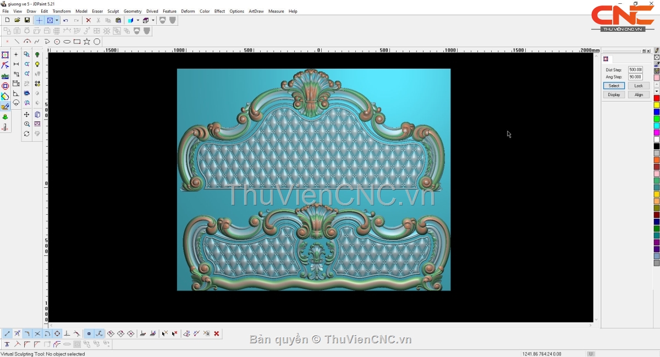Pick the red color swatch
Image resolution: width=660 pixels, height=357 pixels.
click(656, 98)
